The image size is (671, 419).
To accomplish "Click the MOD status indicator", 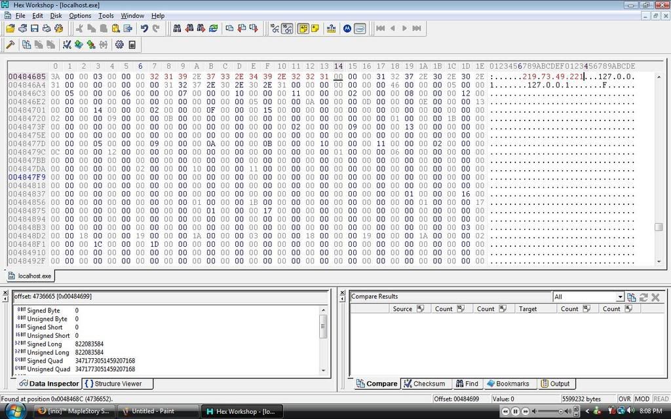I will (x=642, y=399).
